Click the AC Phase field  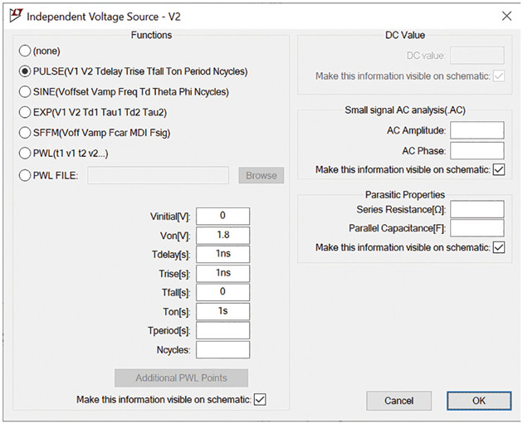tap(477, 151)
